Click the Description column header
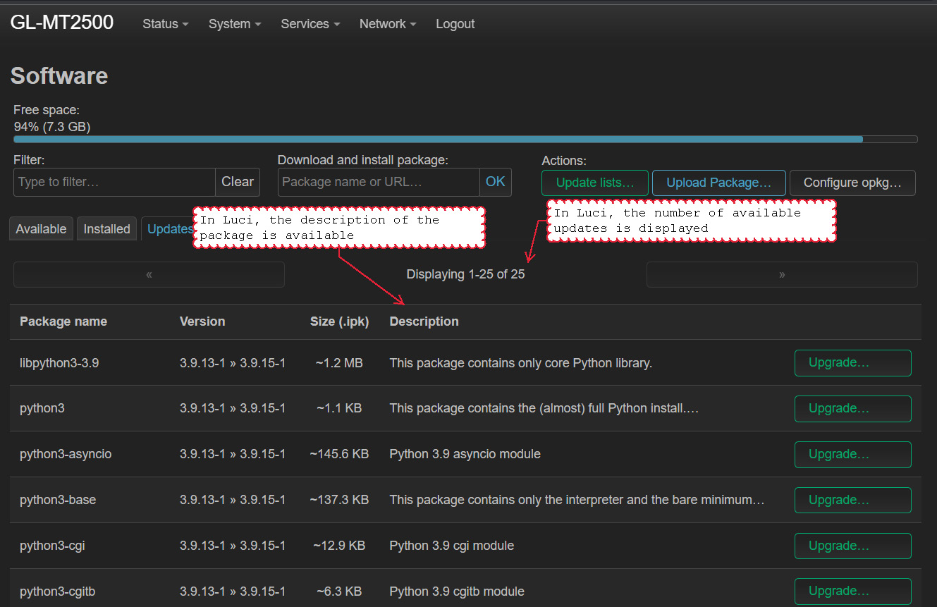 coord(424,321)
